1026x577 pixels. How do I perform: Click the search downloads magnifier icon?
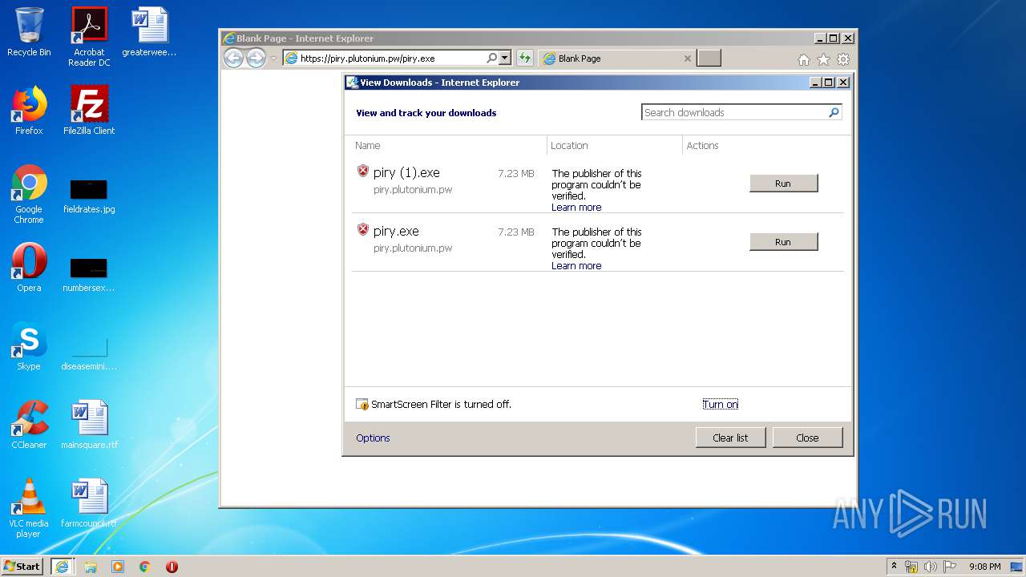pyautogui.click(x=834, y=112)
